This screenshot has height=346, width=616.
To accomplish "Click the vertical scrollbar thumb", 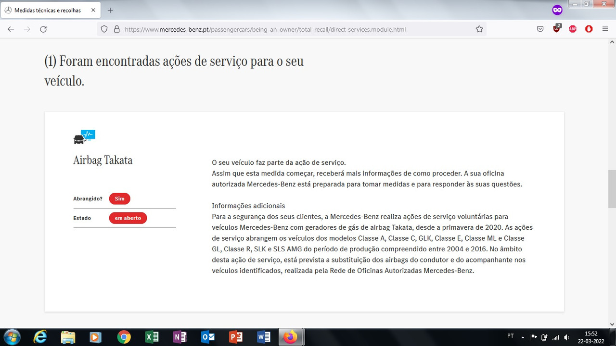I will (612, 189).
